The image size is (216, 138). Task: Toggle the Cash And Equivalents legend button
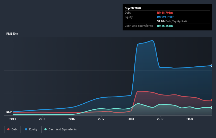(61, 130)
